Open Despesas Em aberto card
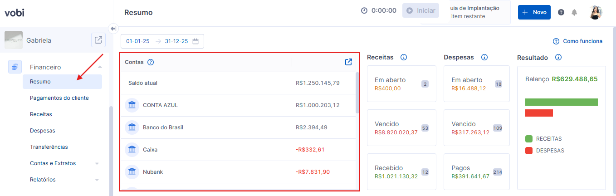Screen dimensions: 616x196 477,84
